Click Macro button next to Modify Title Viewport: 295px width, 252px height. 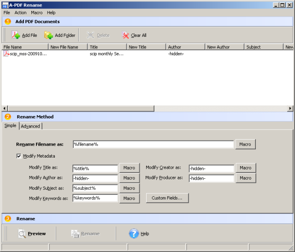(130, 168)
